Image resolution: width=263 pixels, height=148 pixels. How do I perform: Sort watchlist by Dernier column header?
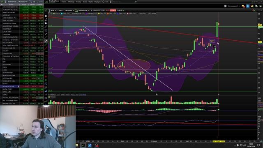(x=32, y=5)
